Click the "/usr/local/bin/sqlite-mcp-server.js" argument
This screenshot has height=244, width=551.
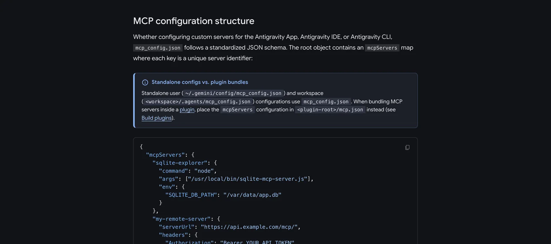248,179
